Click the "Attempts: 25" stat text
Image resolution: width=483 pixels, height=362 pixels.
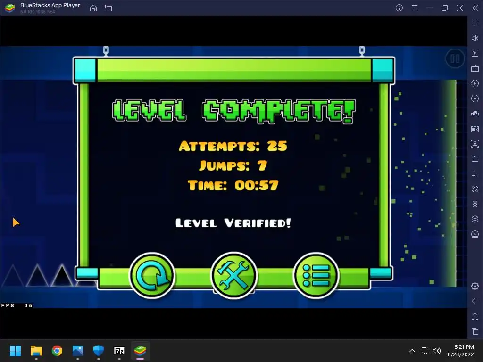coord(233,146)
